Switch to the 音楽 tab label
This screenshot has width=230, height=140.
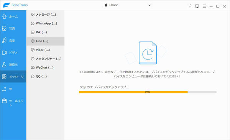tap(12, 40)
